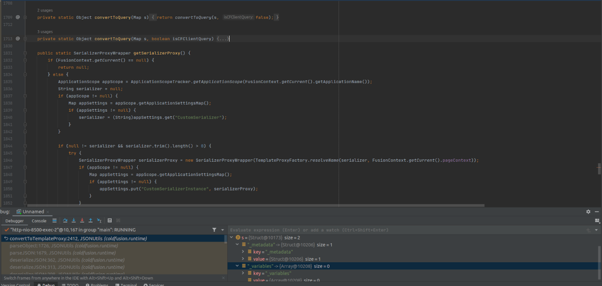602x286 pixels.
Task: Open the thread selector dropdown arrow
Action: 222,230
